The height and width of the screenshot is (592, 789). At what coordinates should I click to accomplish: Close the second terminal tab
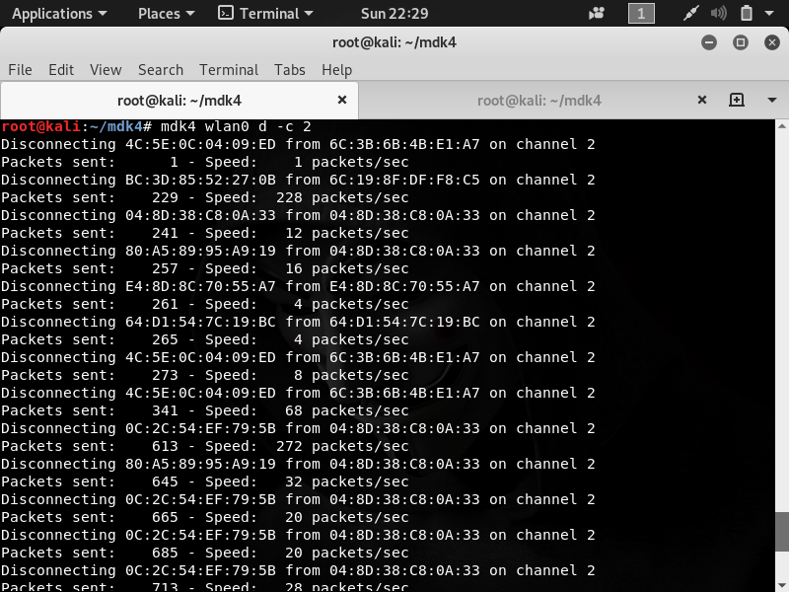point(702,100)
